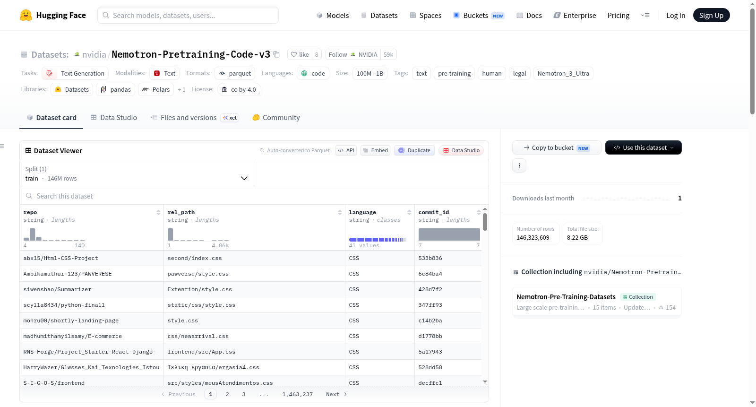The width and height of the screenshot is (756, 407).
Task: Jump to last page 1,463,237
Action: point(298,394)
